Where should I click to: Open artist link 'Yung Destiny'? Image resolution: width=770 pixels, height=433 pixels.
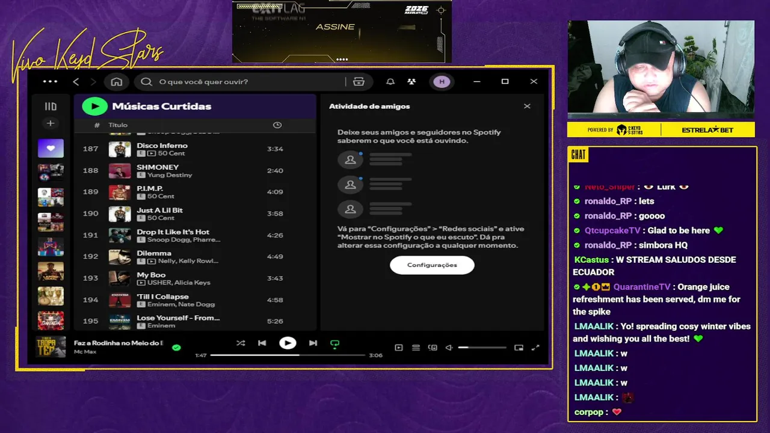(170, 175)
